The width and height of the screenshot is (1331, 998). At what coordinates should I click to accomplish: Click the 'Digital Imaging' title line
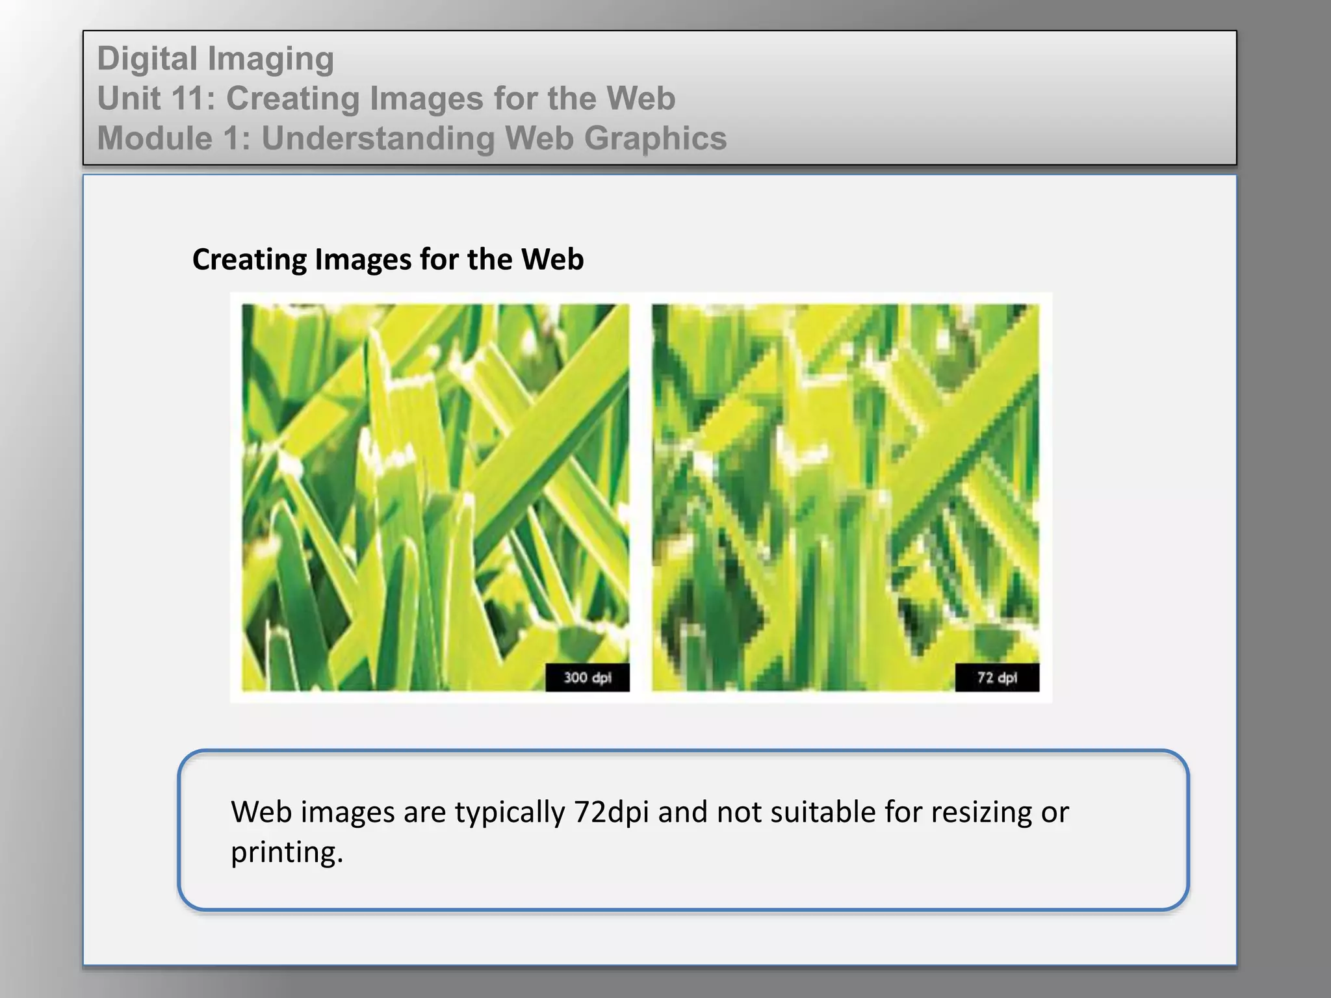[216, 58]
